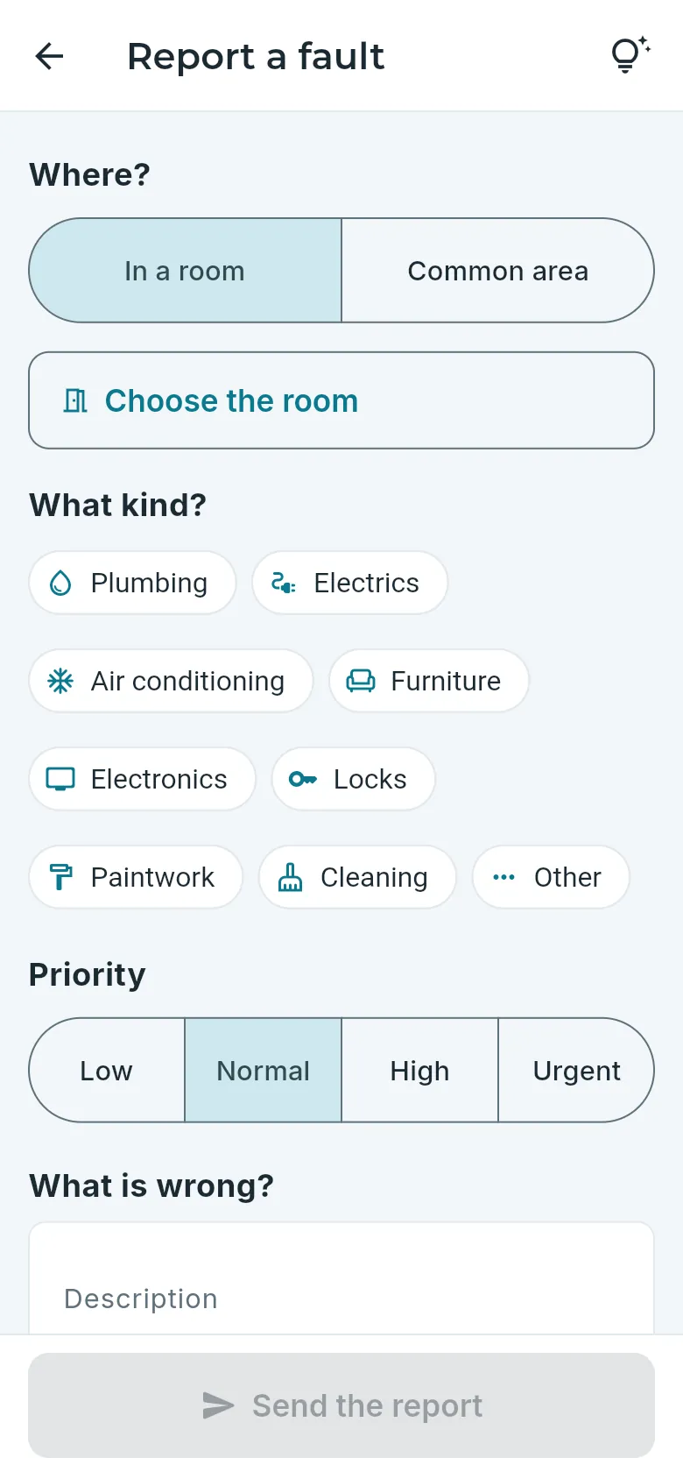Select the Cleaning brush chip
The image size is (683, 1479).
point(357,877)
